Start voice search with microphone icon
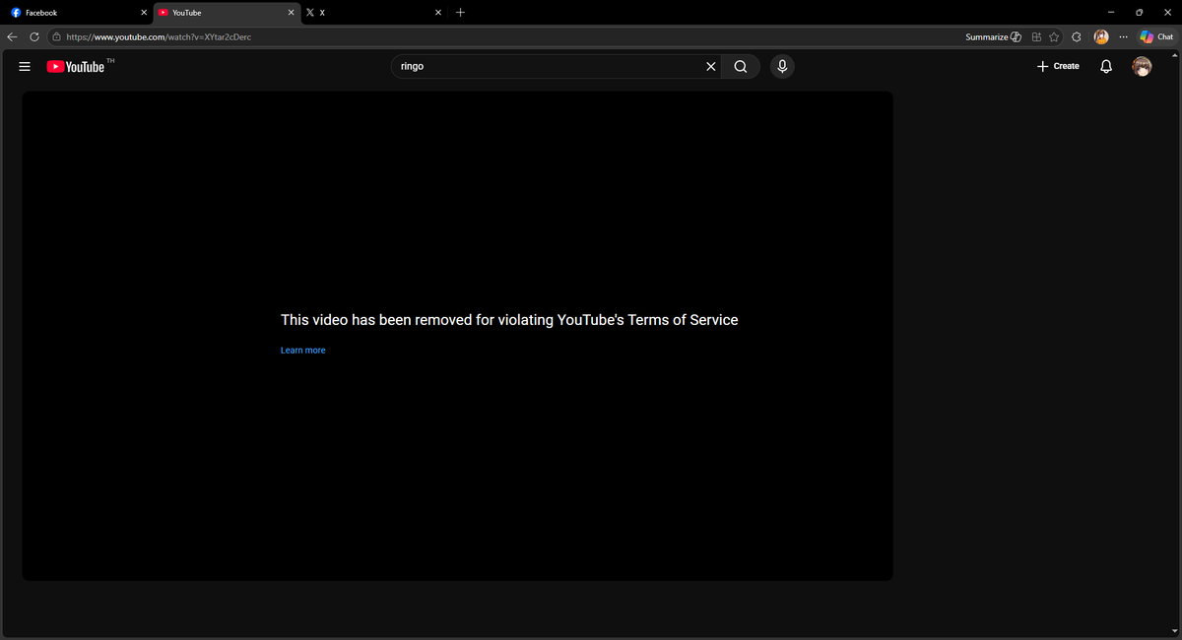The height and width of the screenshot is (640, 1182). click(782, 66)
